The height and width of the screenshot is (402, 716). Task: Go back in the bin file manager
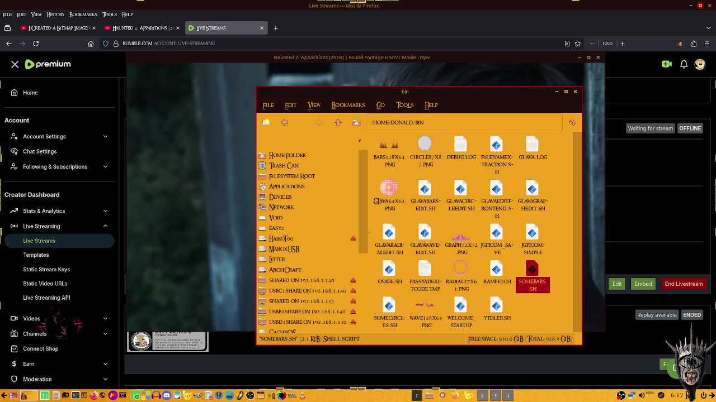285,122
